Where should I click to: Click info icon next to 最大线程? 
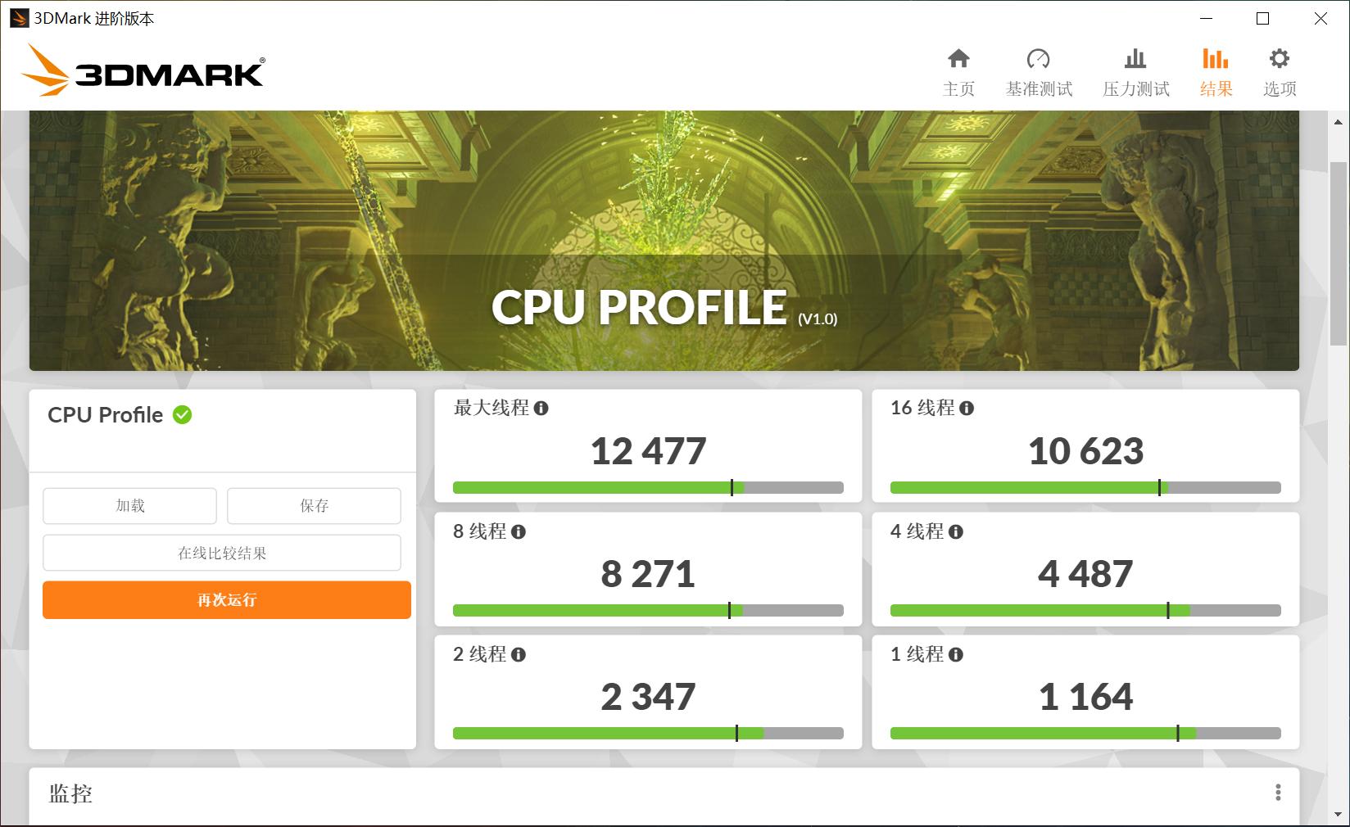[x=541, y=408]
